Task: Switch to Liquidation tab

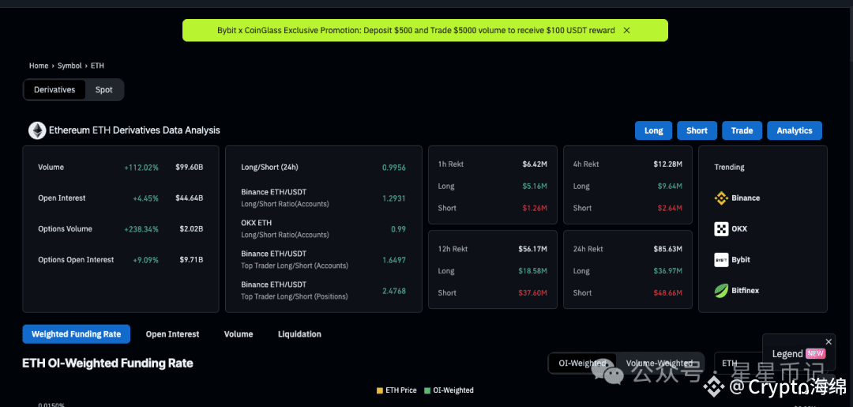Action: click(299, 334)
